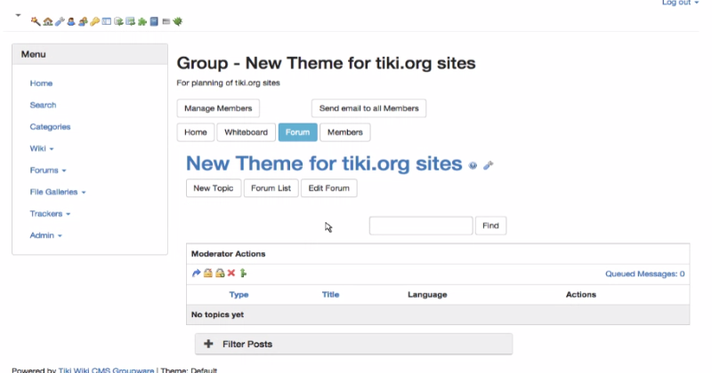Create a New Topic
This screenshot has width=712, height=373.
(x=214, y=188)
